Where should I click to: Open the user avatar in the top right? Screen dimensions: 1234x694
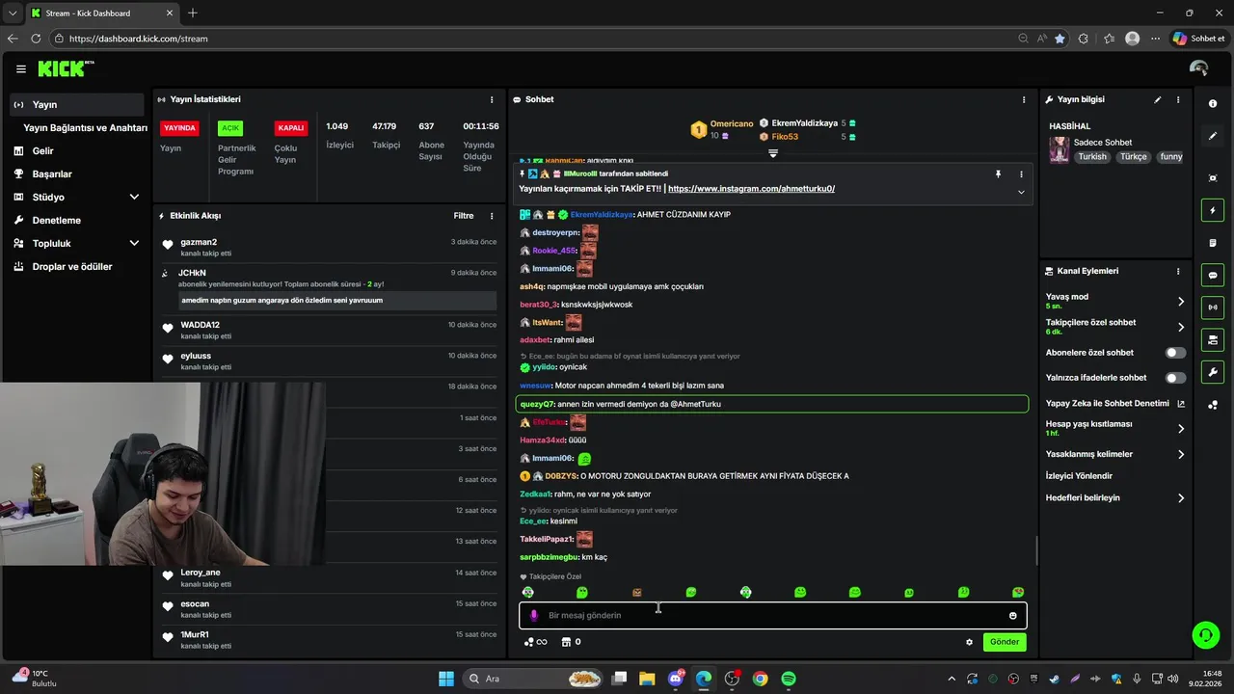click(x=1199, y=68)
